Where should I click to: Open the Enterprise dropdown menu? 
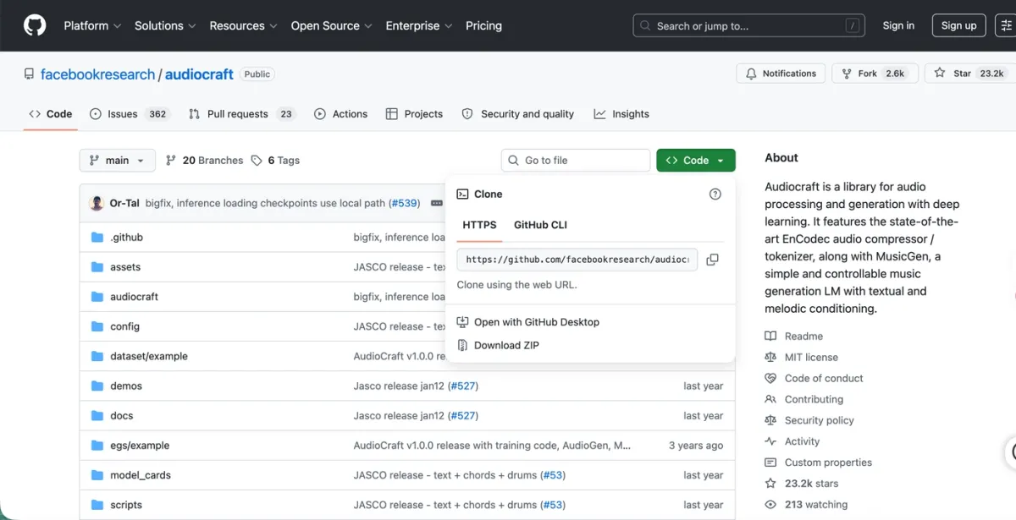tap(419, 25)
